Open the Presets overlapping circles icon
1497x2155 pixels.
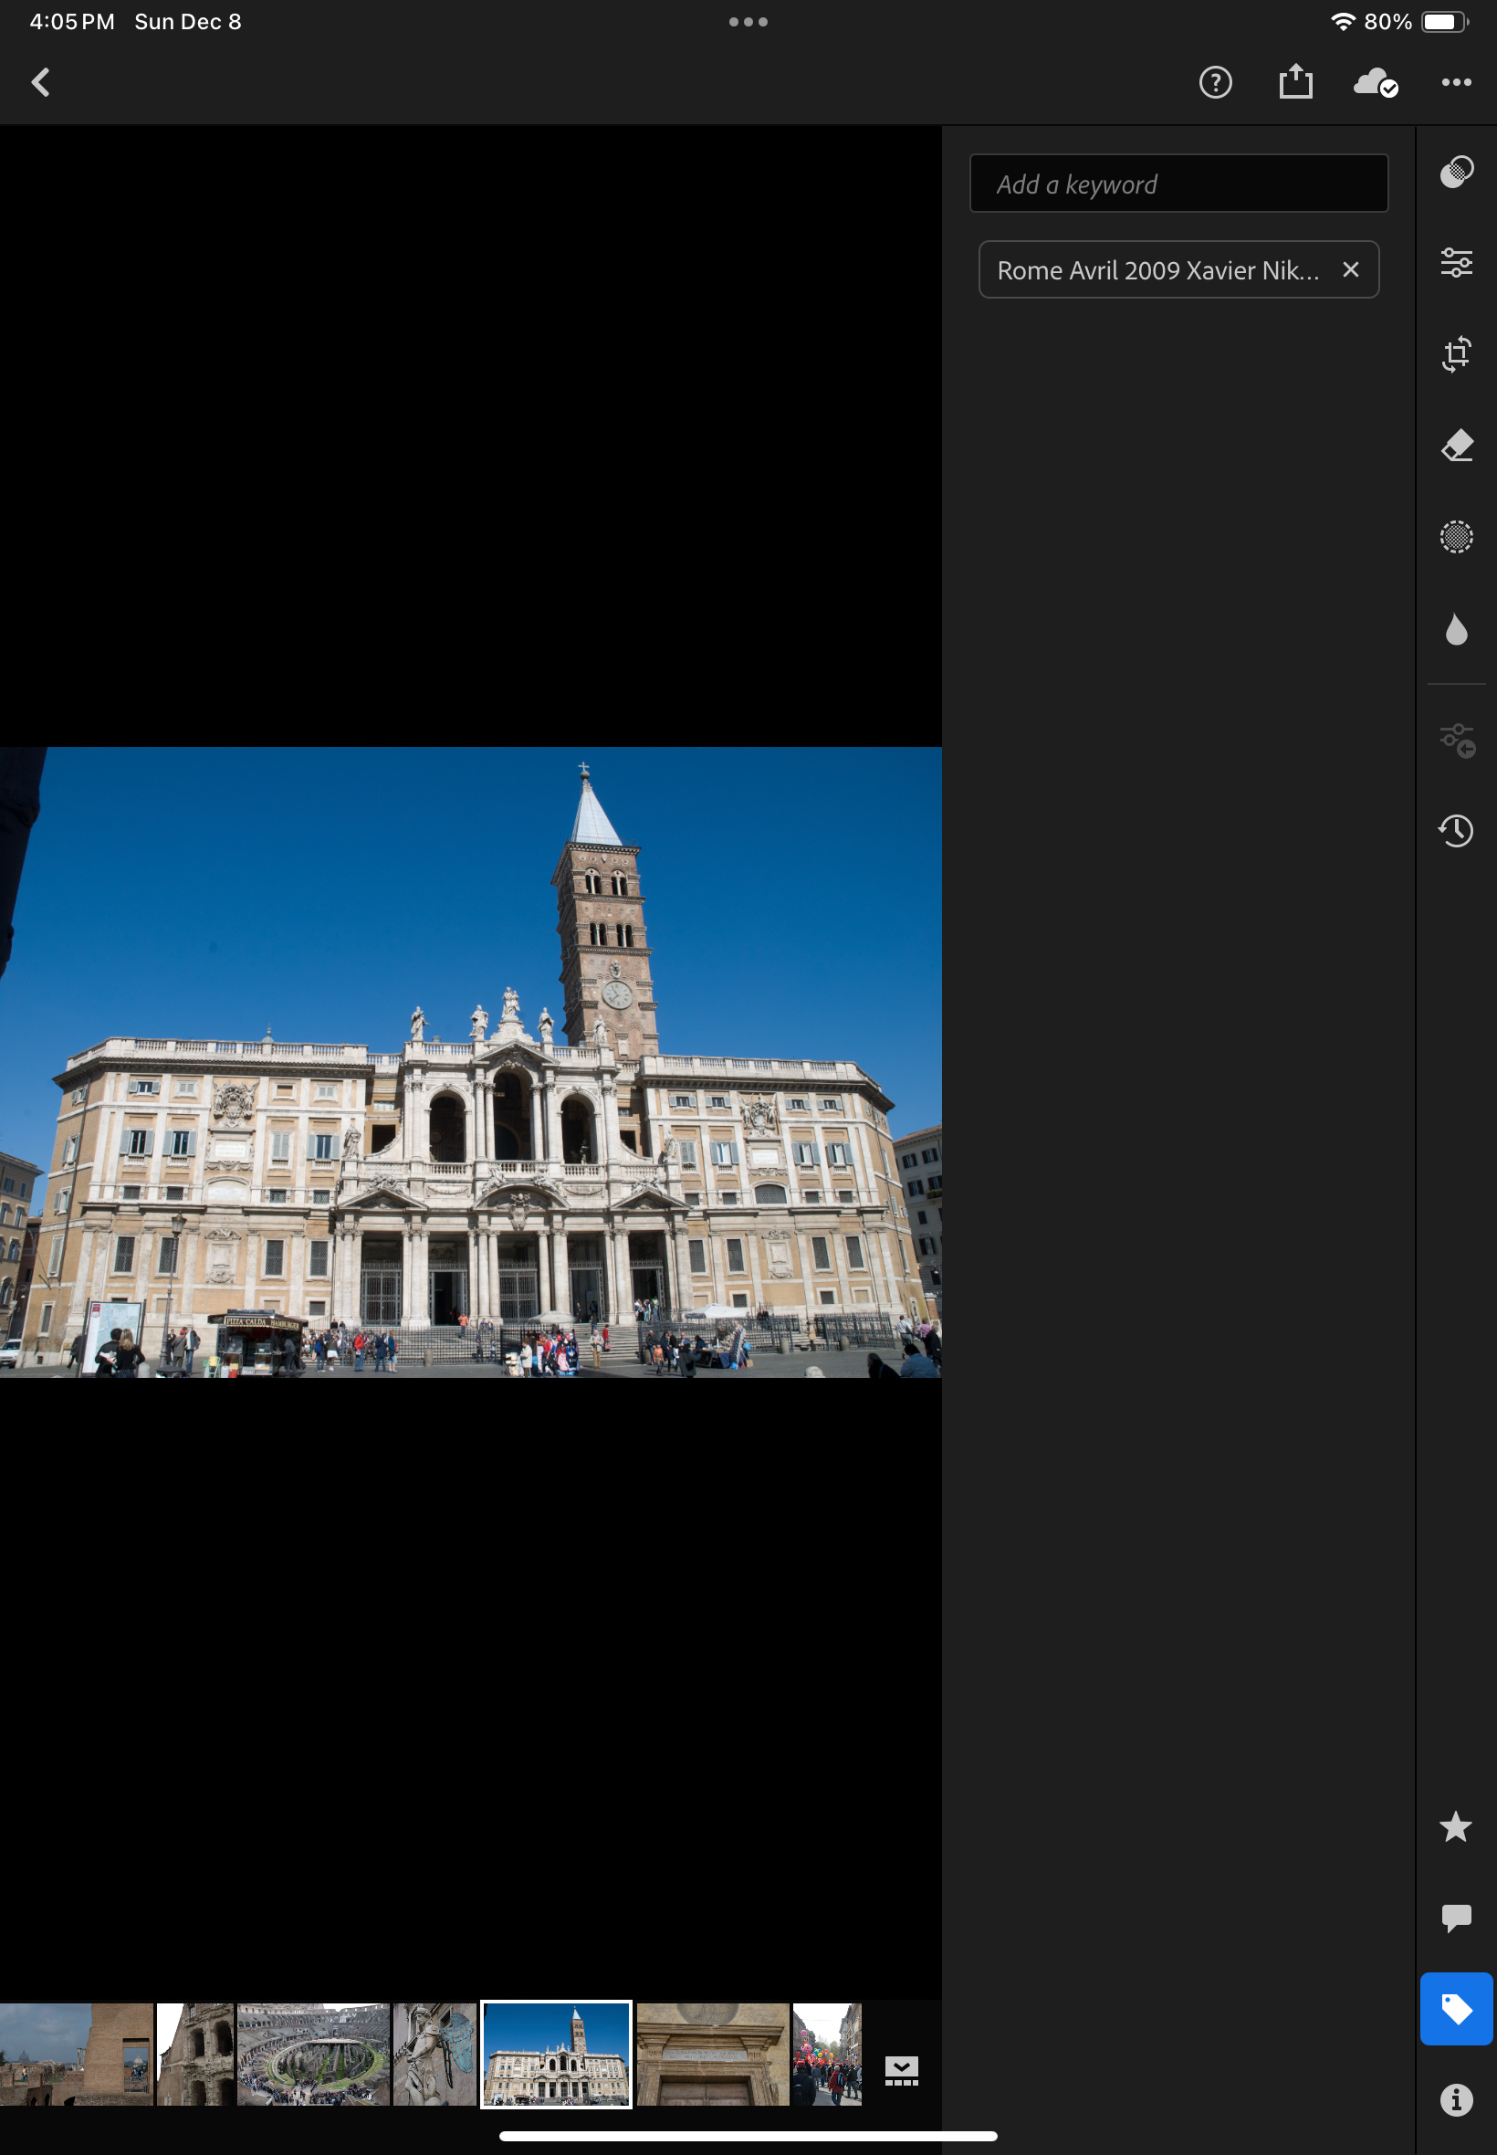1456,173
